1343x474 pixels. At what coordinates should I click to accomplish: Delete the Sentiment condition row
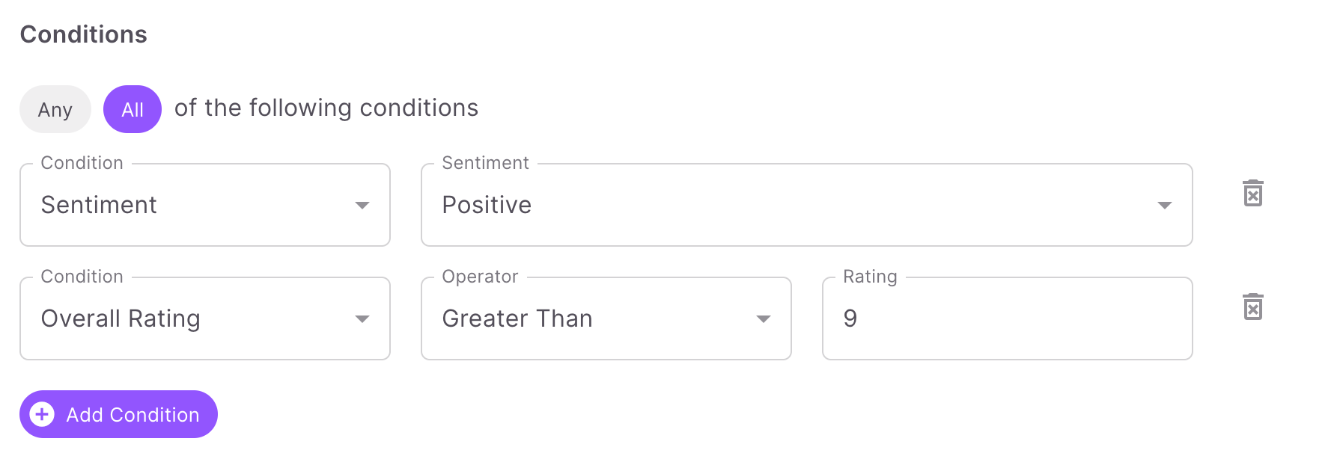click(x=1252, y=193)
